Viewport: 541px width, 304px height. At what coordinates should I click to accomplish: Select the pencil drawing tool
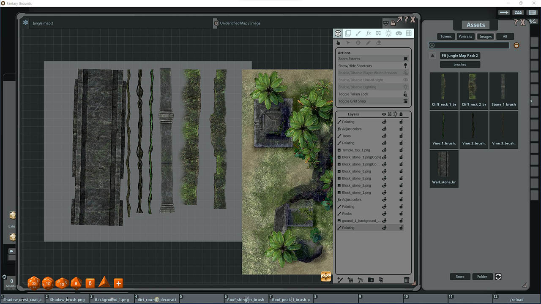click(x=368, y=42)
